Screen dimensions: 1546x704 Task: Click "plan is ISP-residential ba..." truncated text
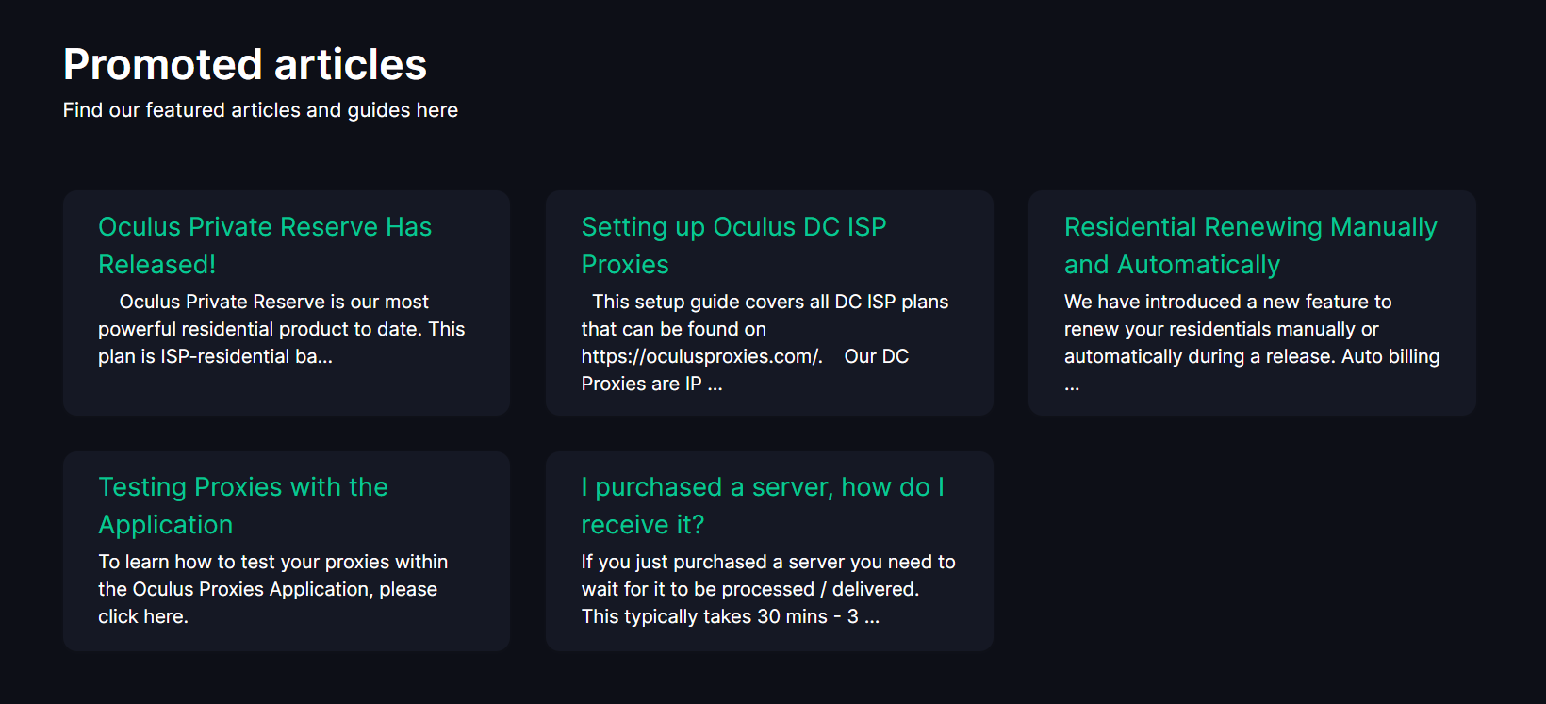[215, 356]
